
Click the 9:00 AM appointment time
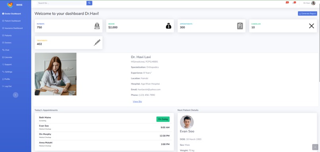(x=165, y=127)
